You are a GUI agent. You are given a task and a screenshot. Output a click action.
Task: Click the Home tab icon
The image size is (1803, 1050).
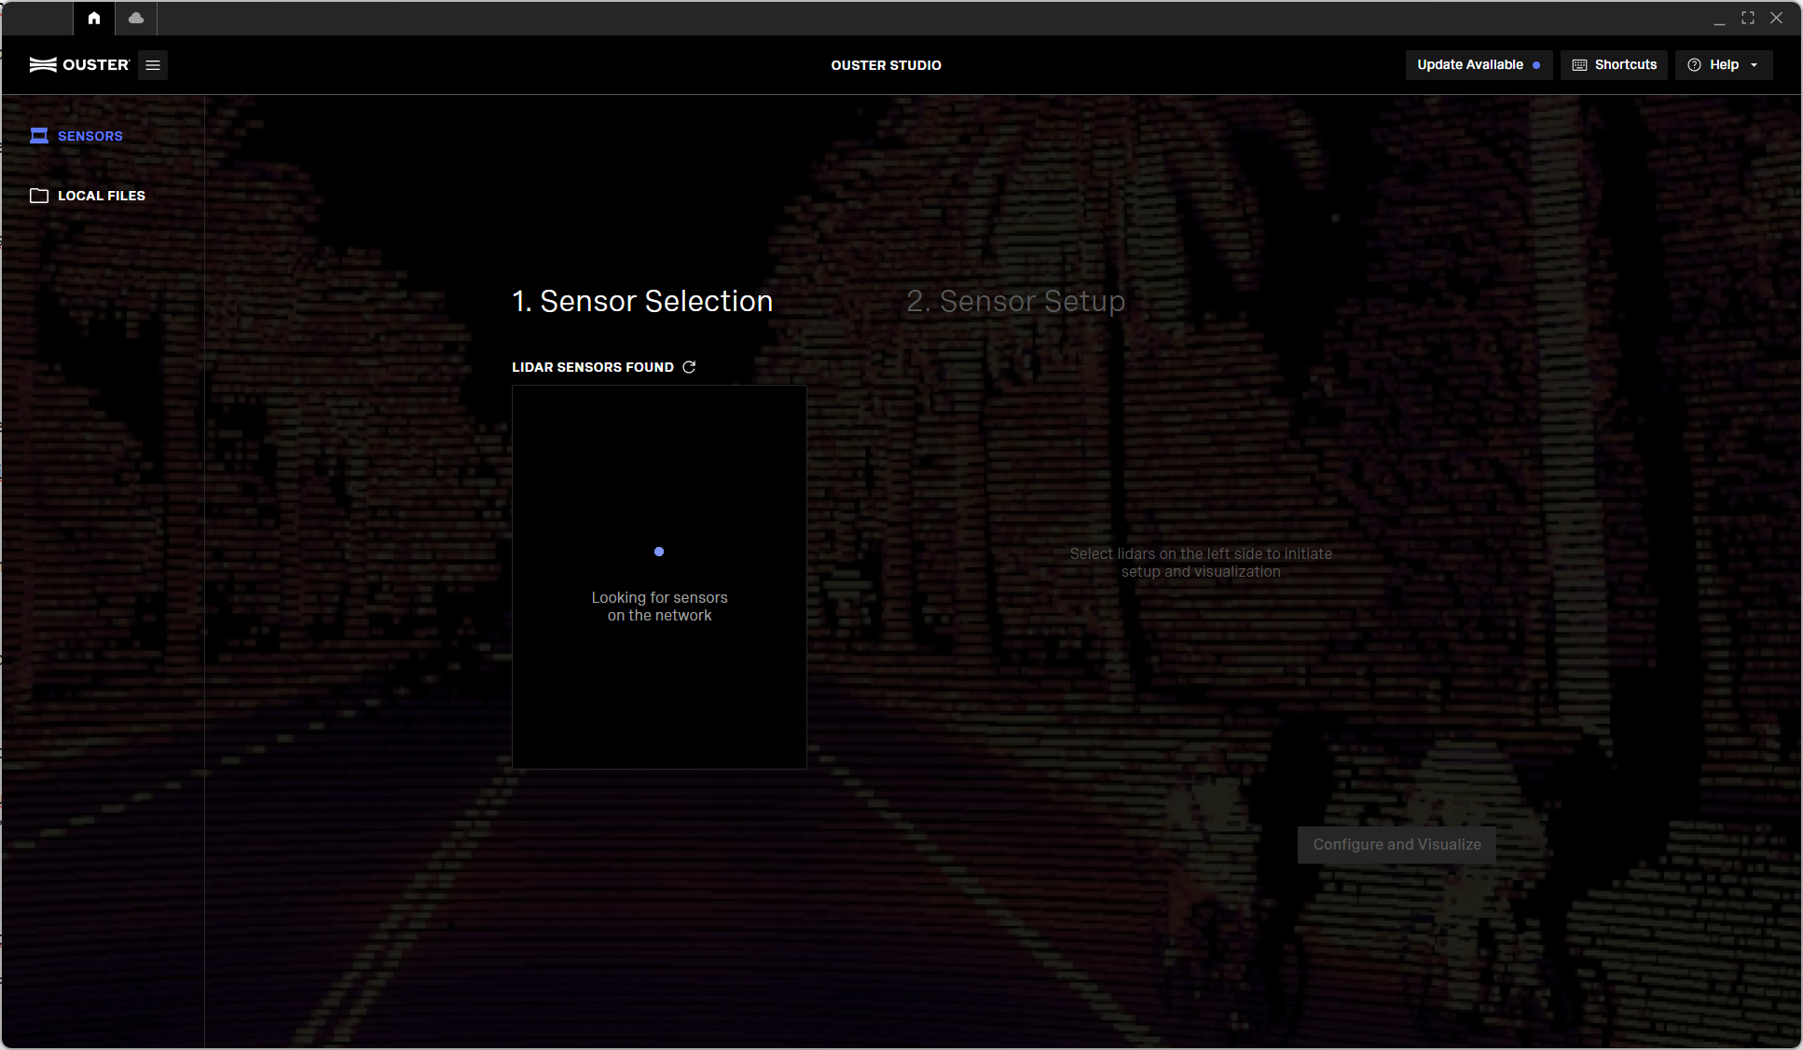click(94, 18)
